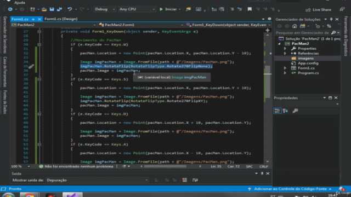Open the PacMan2 project navigation dropdown
The height and width of the screenshot is (197, 351).
[x=54, y=25]
